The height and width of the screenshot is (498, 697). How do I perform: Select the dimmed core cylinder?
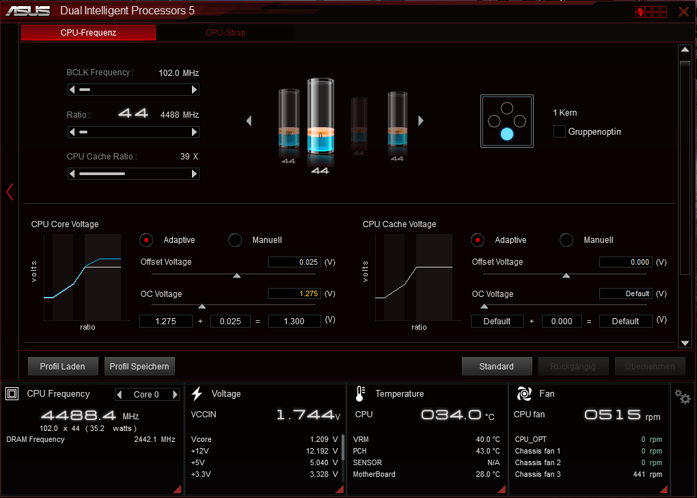tap(359, 120)
